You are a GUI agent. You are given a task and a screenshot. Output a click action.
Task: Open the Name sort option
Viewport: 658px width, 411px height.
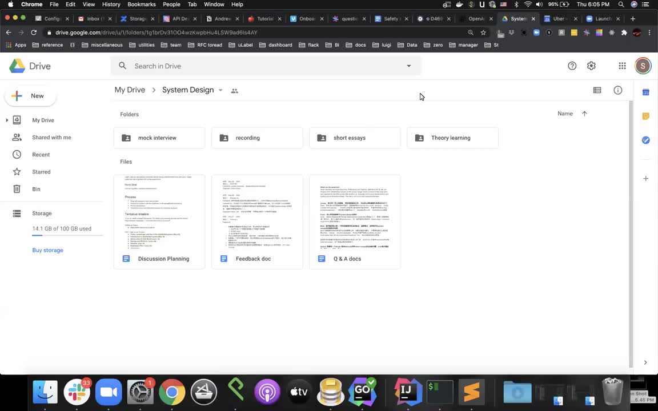(565, 114)
